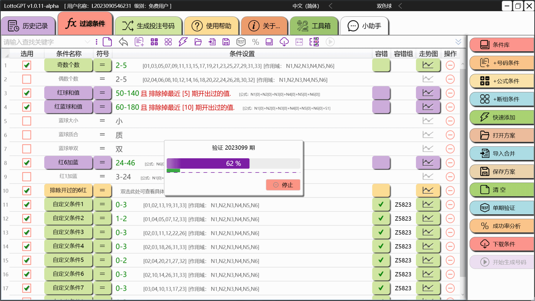Check the 蓝球质合 selection checkbox
Screen dimensions: 535x301
27,135
